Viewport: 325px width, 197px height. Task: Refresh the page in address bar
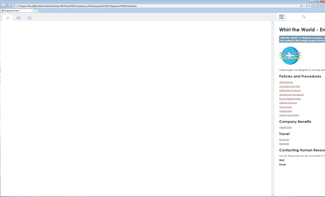point(307,6)
